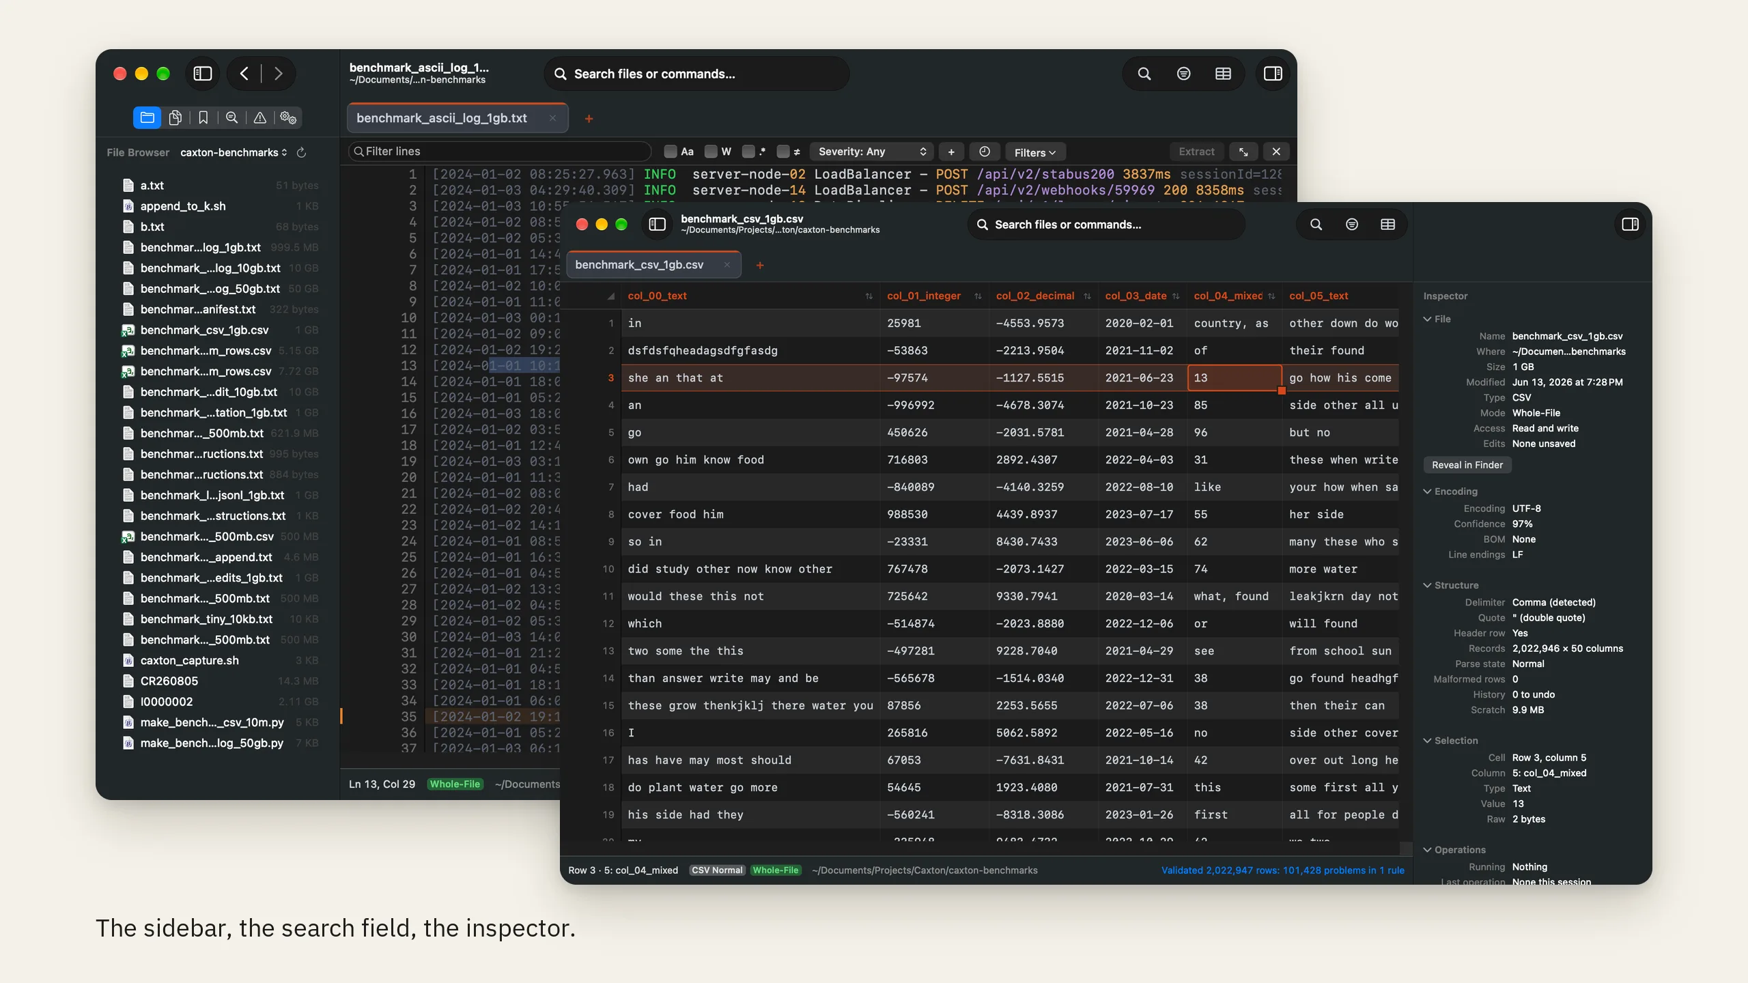Go forward with the right chevron
Viewport: 1748px width, 983px height.
pos(278,74)
